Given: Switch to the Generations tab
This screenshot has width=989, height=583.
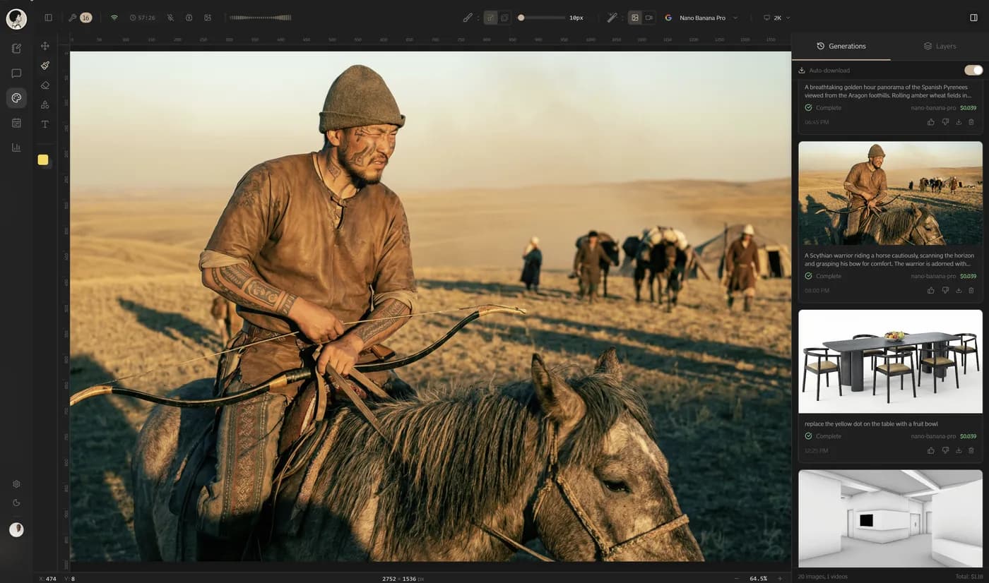Looking at the screenshot, I should (x=841, y=46).
